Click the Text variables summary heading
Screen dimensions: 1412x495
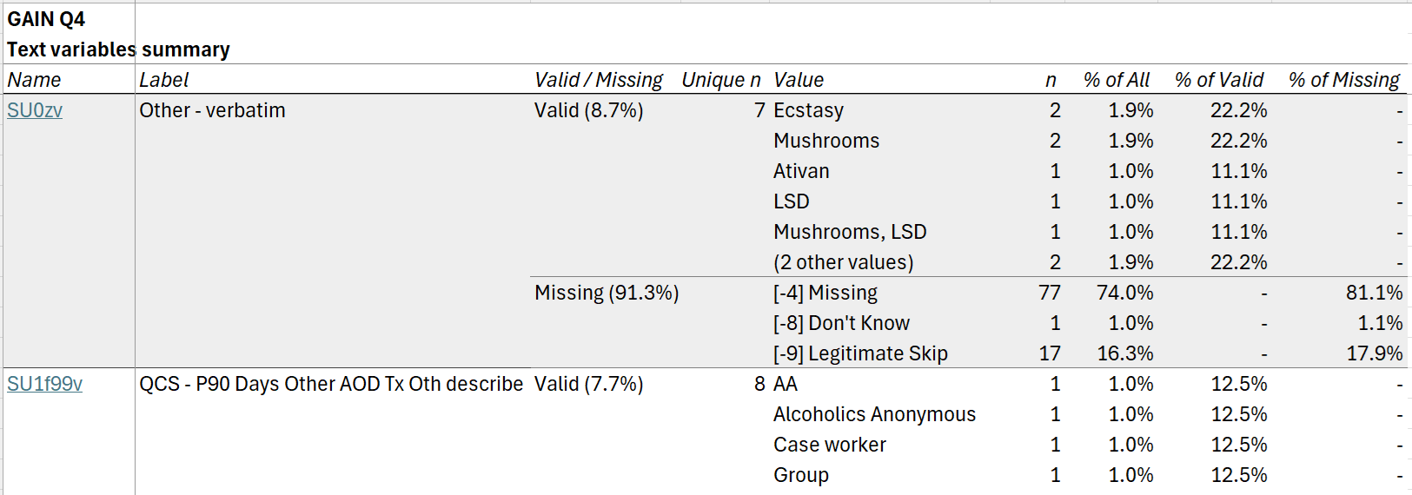[x=118, y=49]
